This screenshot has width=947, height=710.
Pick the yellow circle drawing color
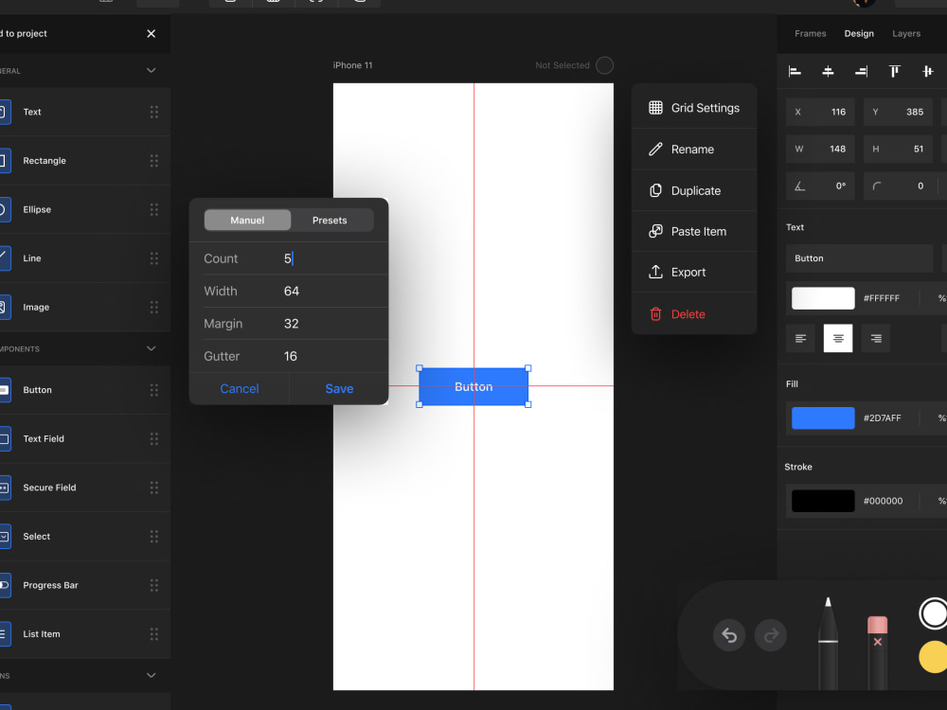933,657
